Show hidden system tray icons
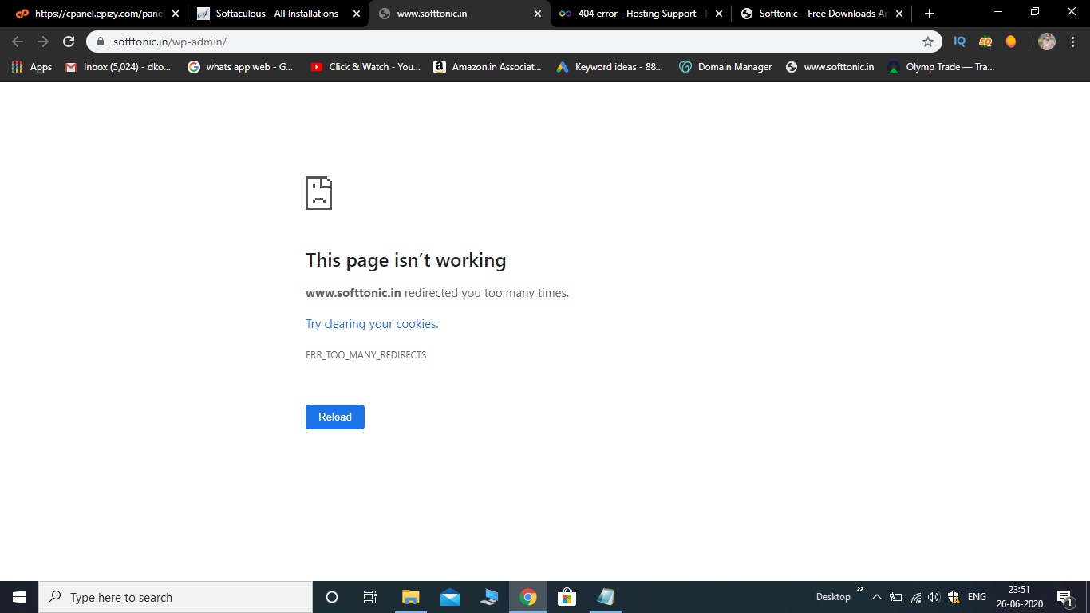 (876, 597)
